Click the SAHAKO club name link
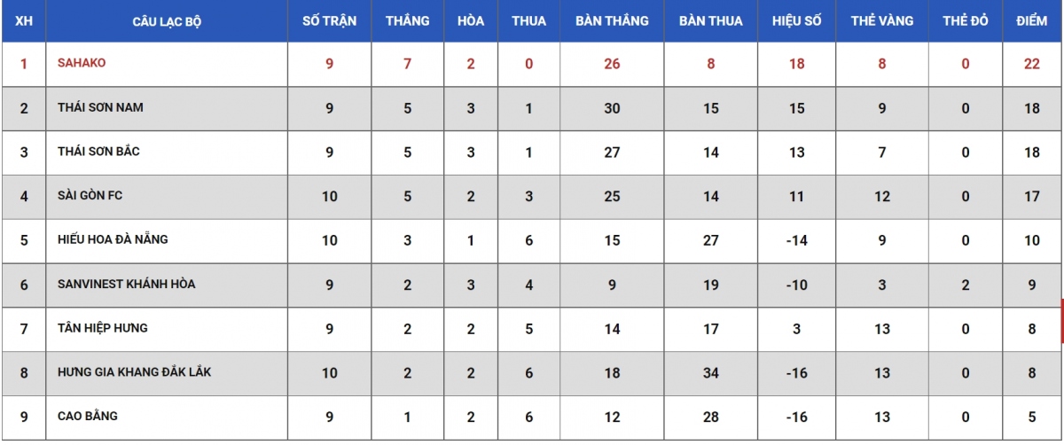The width and height of the screenshot is (1064, 445). click(x=82, y=63)
